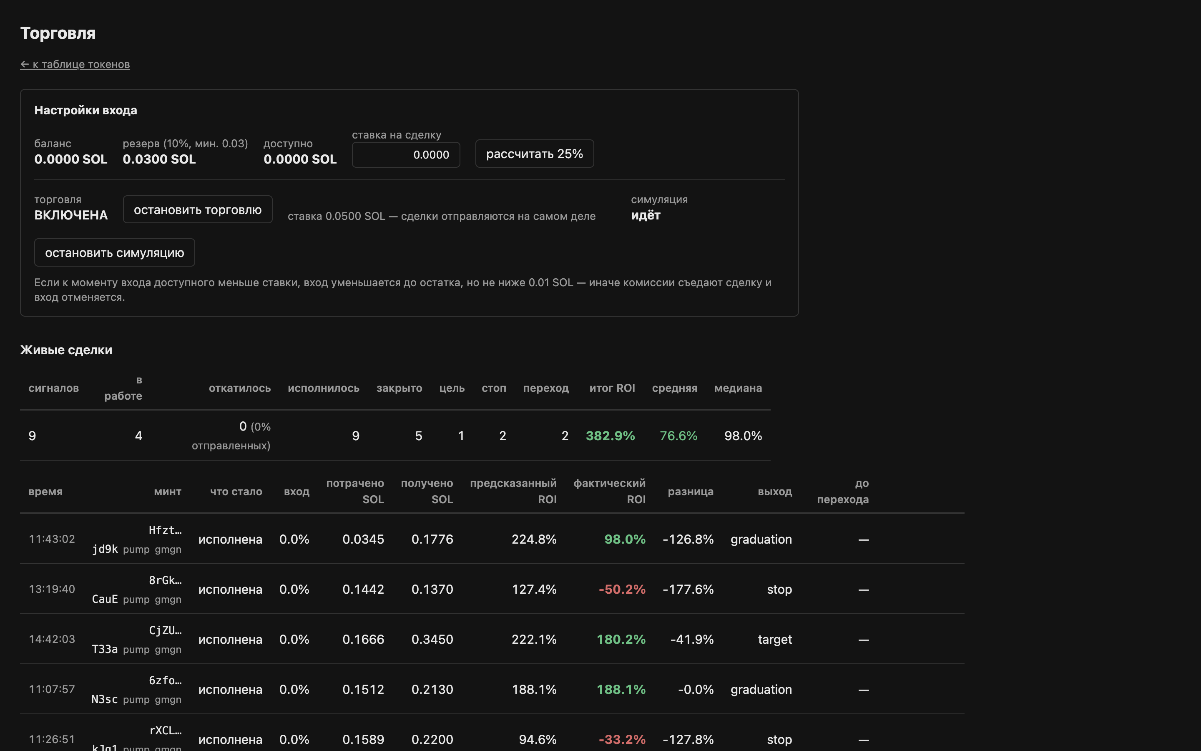Screen dimensions: 1201x751
Task: Select the actual ROI '-50.2%'
Action: coord(622,590)
